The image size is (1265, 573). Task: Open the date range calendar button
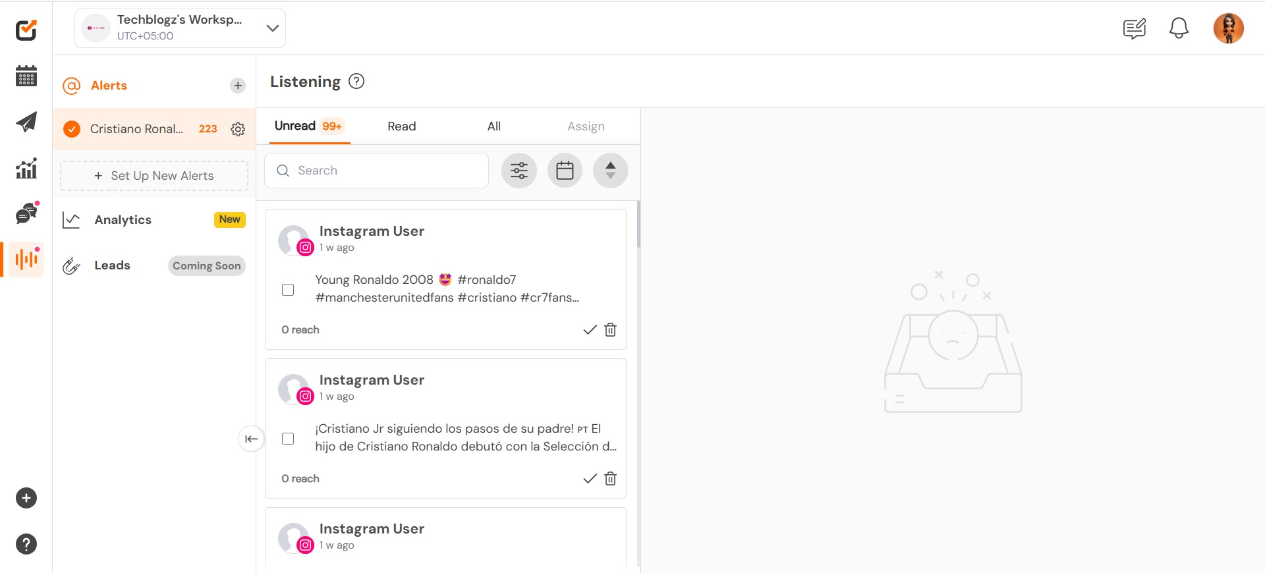pos(565,171)
